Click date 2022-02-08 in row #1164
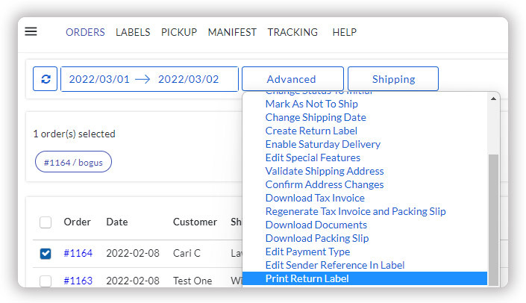 [133, 253]
